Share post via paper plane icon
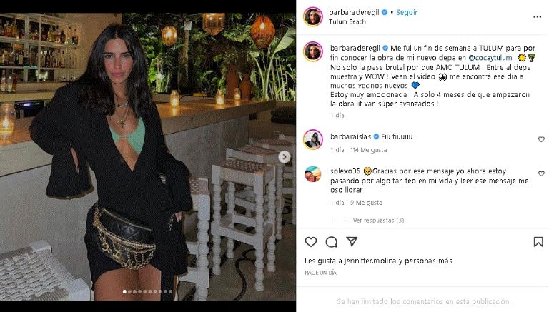This screenshot has width=549, height=312. 352,241
